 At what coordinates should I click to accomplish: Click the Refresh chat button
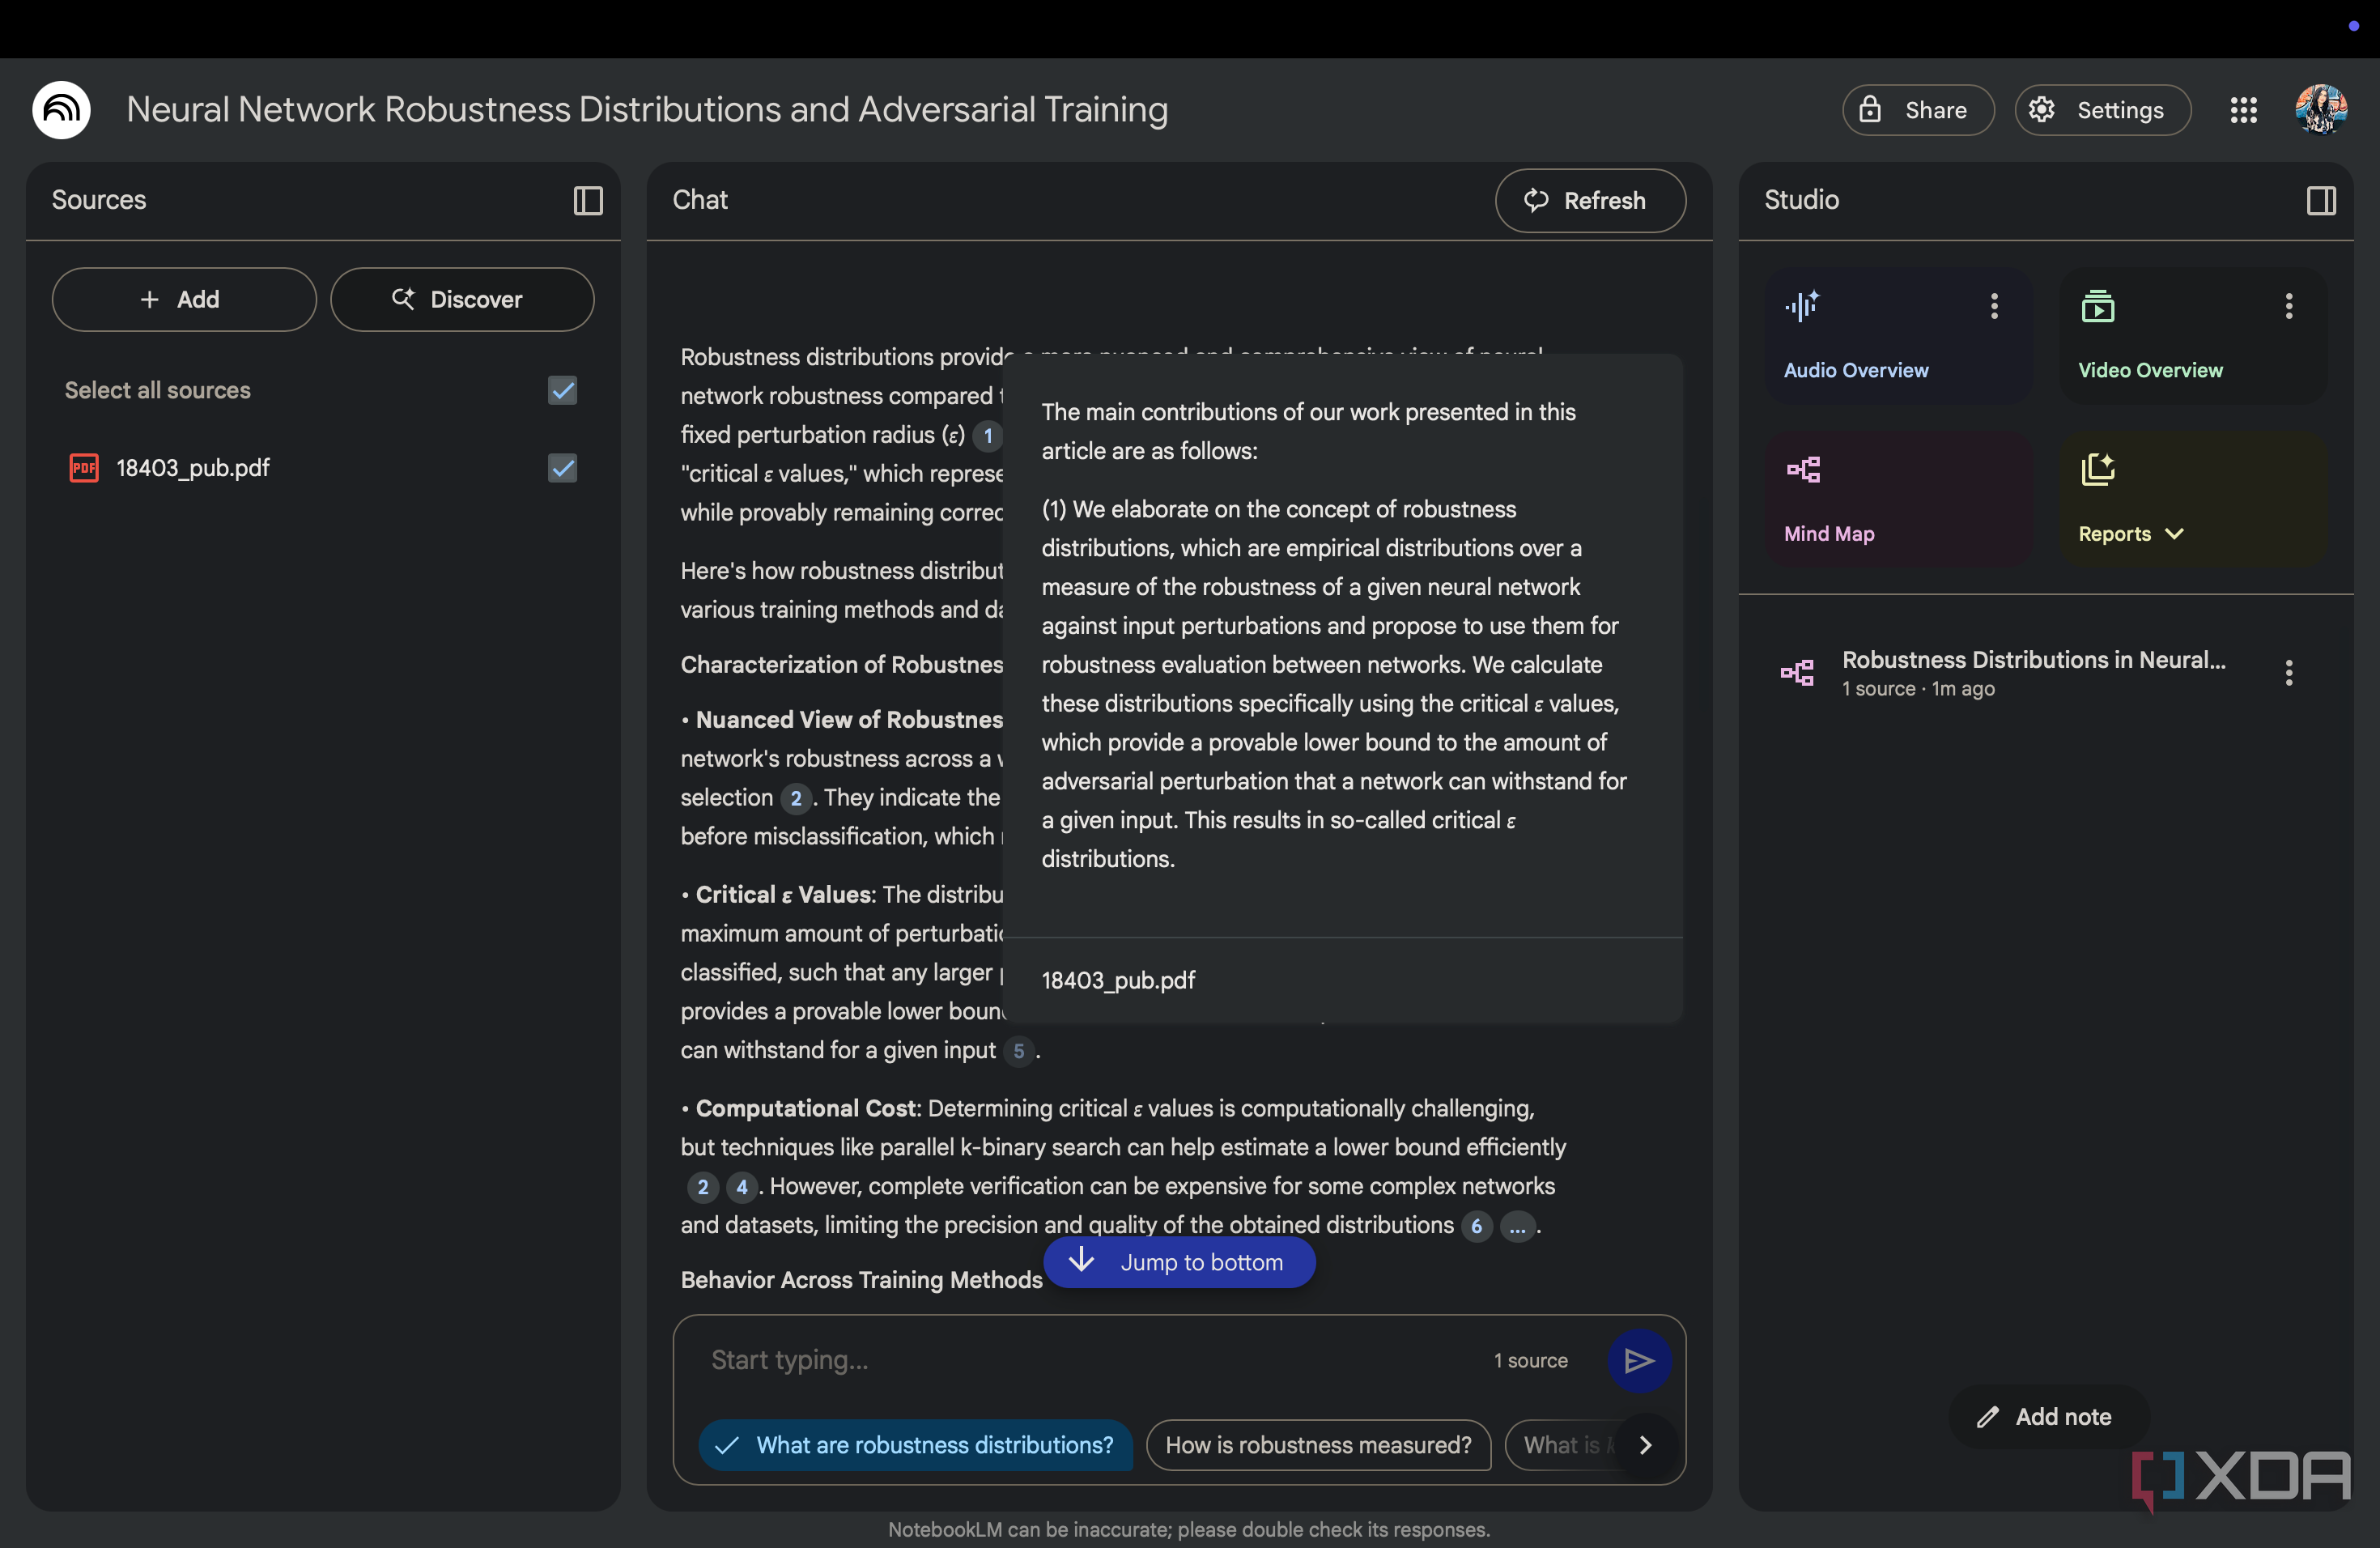(1590, 200)
